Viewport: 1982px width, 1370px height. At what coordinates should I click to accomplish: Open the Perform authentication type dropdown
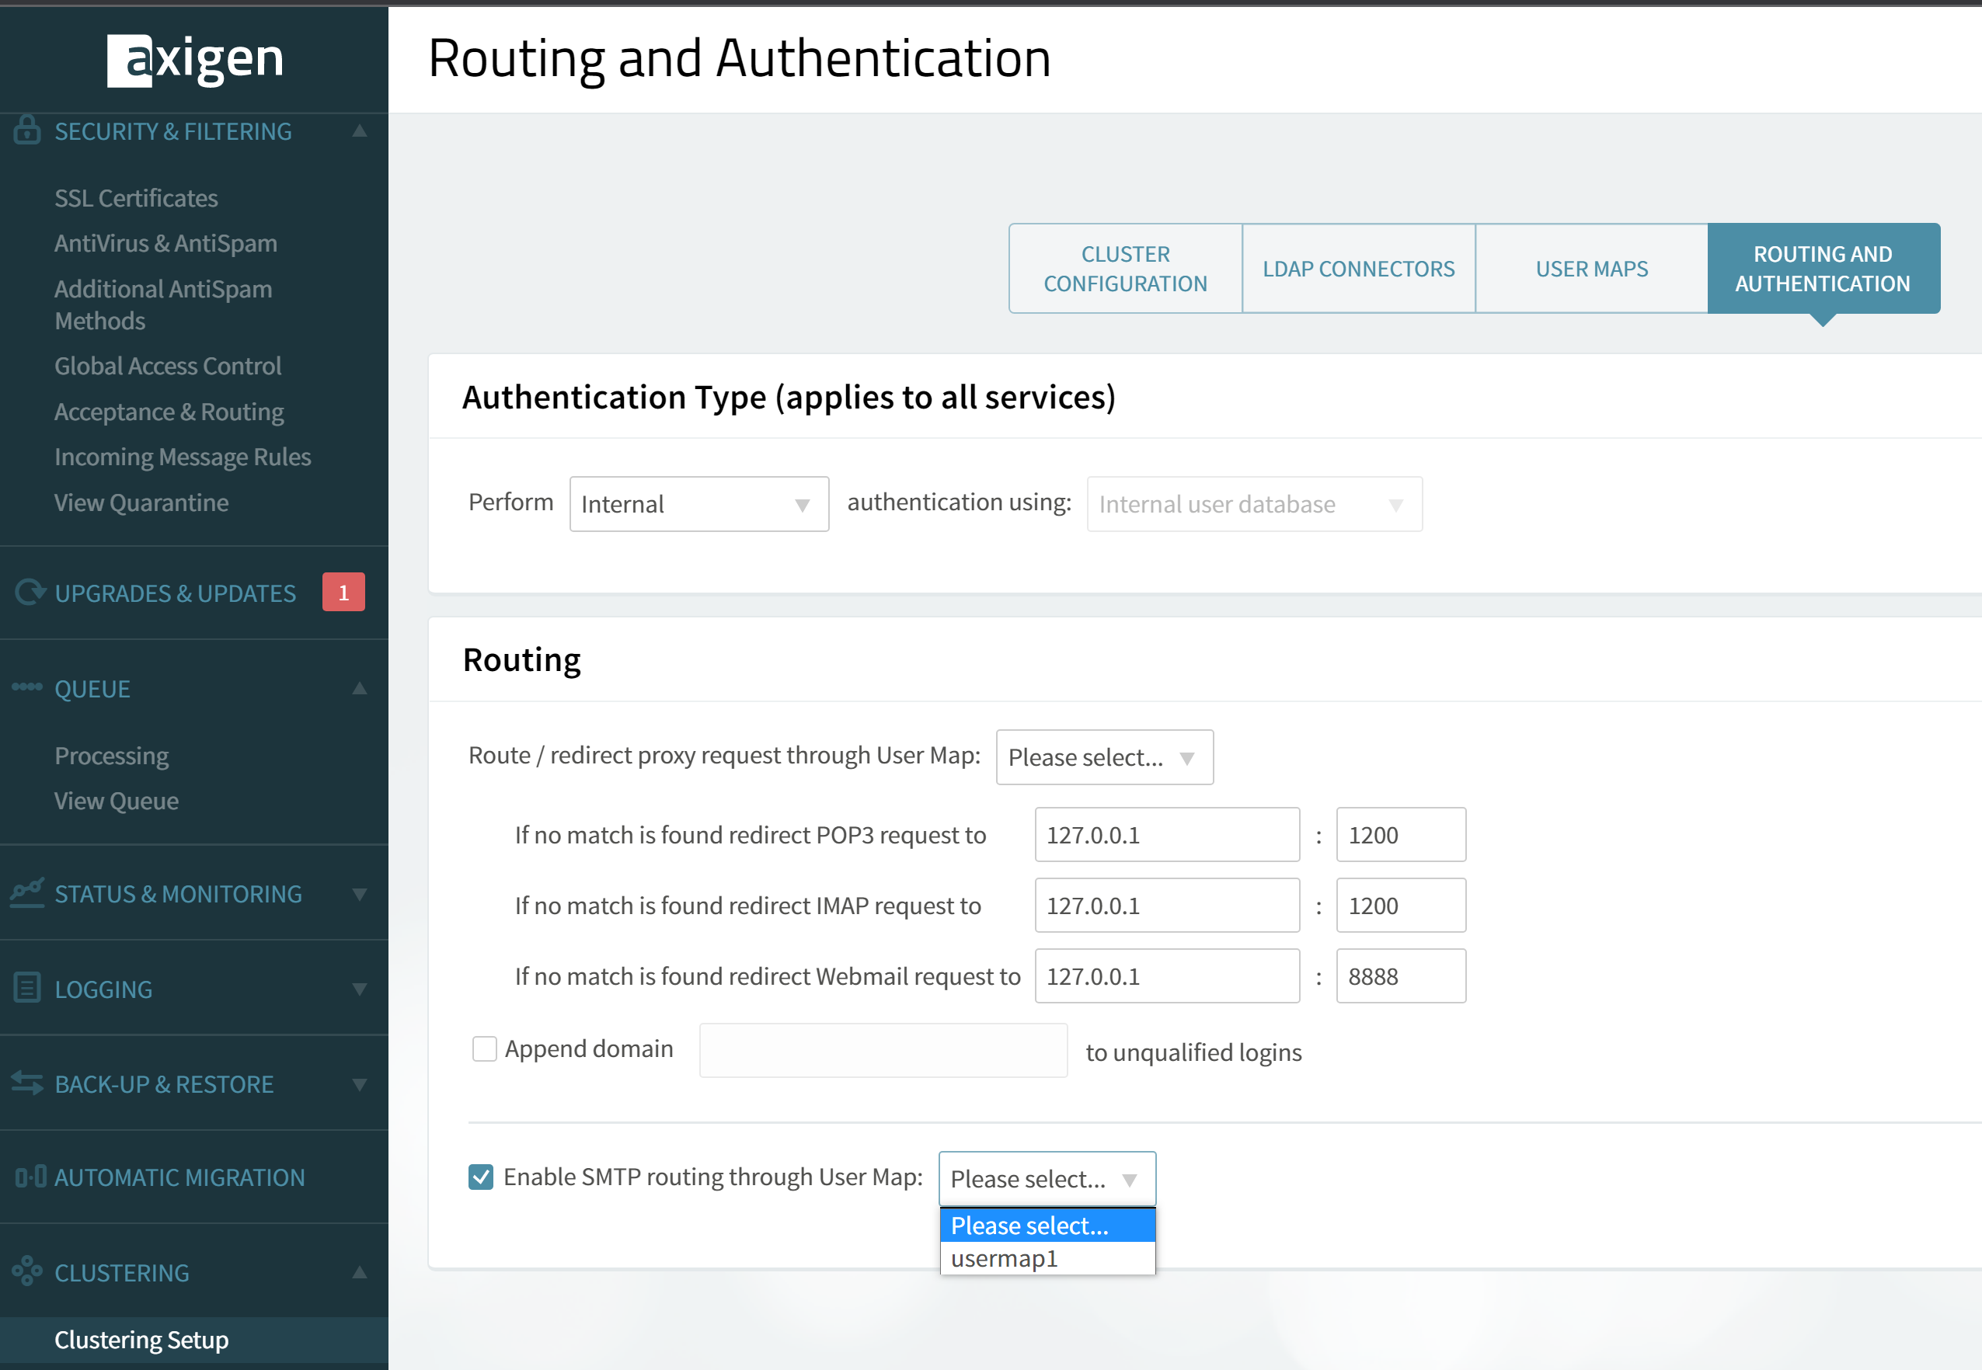[697, 504]
